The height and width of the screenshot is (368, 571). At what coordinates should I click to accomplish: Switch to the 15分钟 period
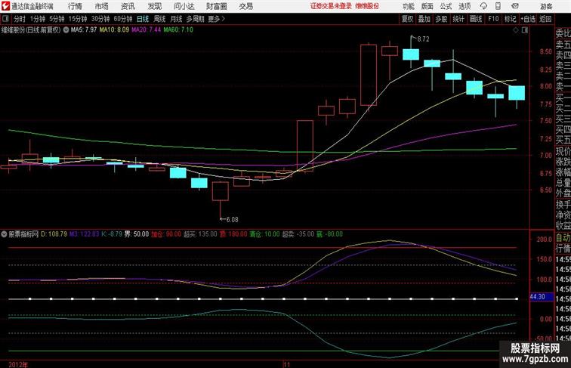(x=78, y=19)
